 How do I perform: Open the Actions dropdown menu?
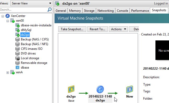(118, 29)
